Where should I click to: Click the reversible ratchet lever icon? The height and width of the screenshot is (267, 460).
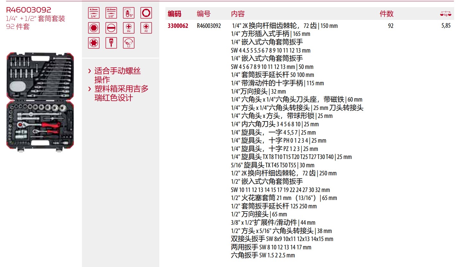(x=128, y=43)
